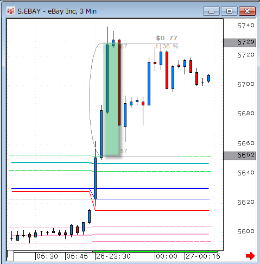Click the 5640 price label
The height and width of the screenshot is (264, 260).
click(246, 173)
